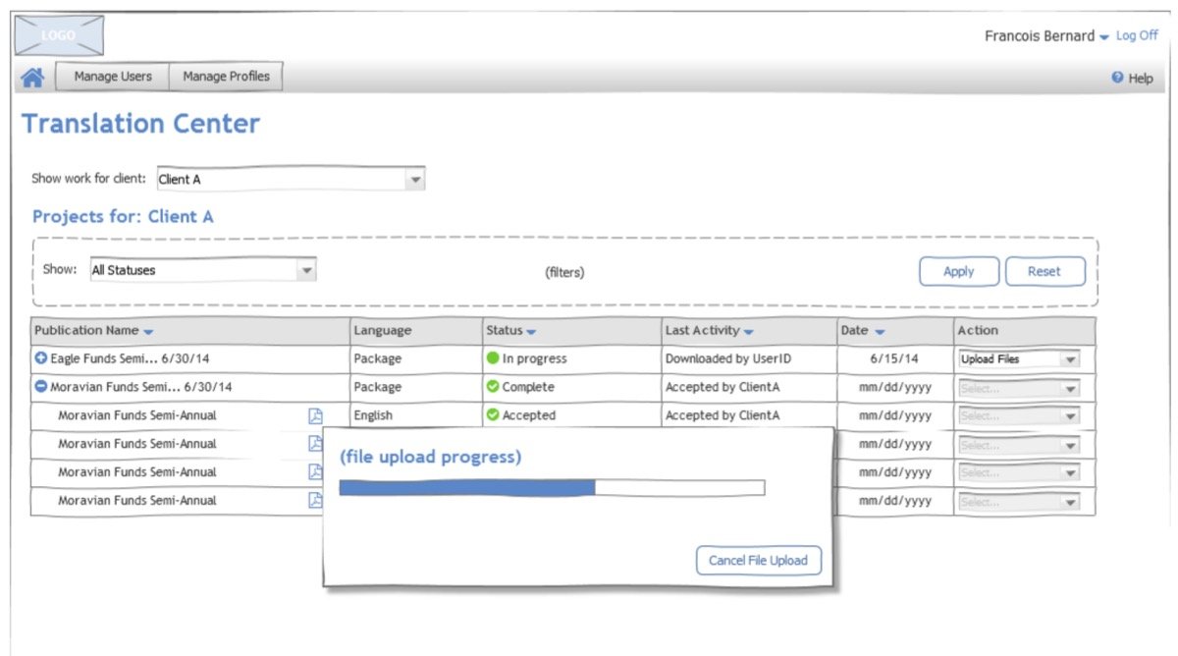Image resolution: width=1178 pixels, height=656 pixels.
Task: Sort by Status column arrow
Action: pyautogui.click(x=531, y=332)
